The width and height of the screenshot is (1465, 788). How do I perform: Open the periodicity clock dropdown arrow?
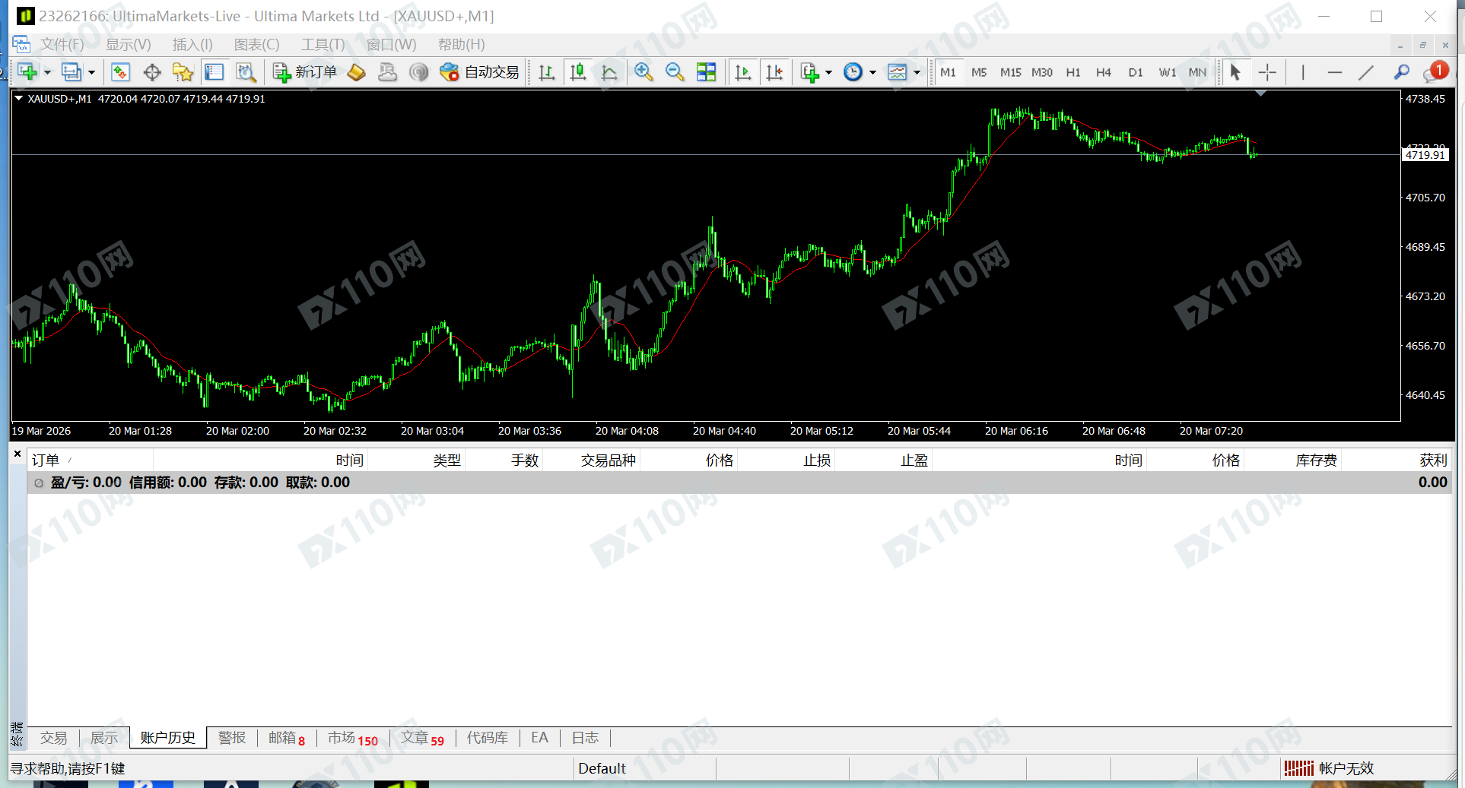[872, 73]
